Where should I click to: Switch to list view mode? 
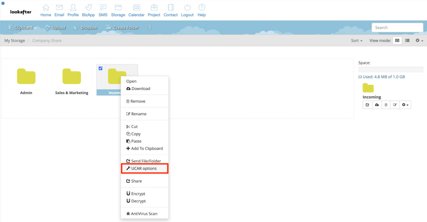(x=407, y=40)
